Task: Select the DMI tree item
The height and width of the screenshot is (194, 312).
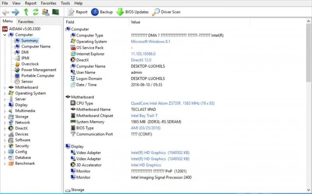Action: [25, 52]
